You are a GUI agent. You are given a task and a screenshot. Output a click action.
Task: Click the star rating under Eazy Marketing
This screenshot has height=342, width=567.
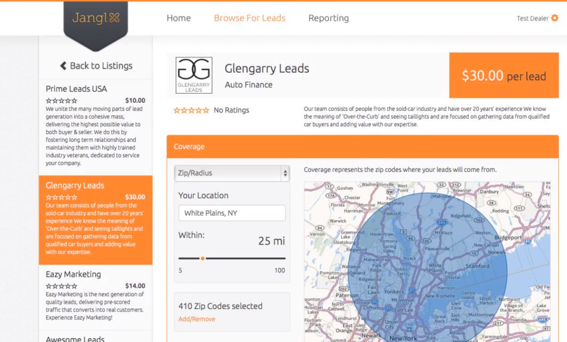(x=61, y=286)
